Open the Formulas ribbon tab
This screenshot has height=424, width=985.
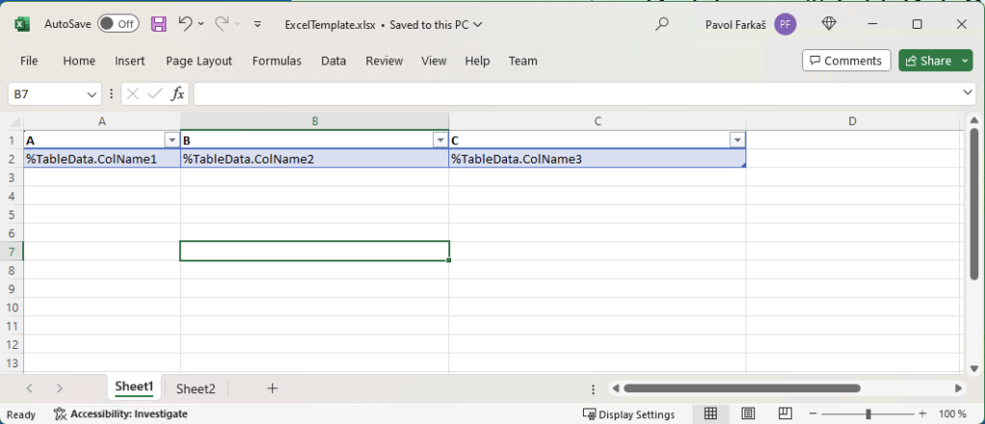pos(277,61)
